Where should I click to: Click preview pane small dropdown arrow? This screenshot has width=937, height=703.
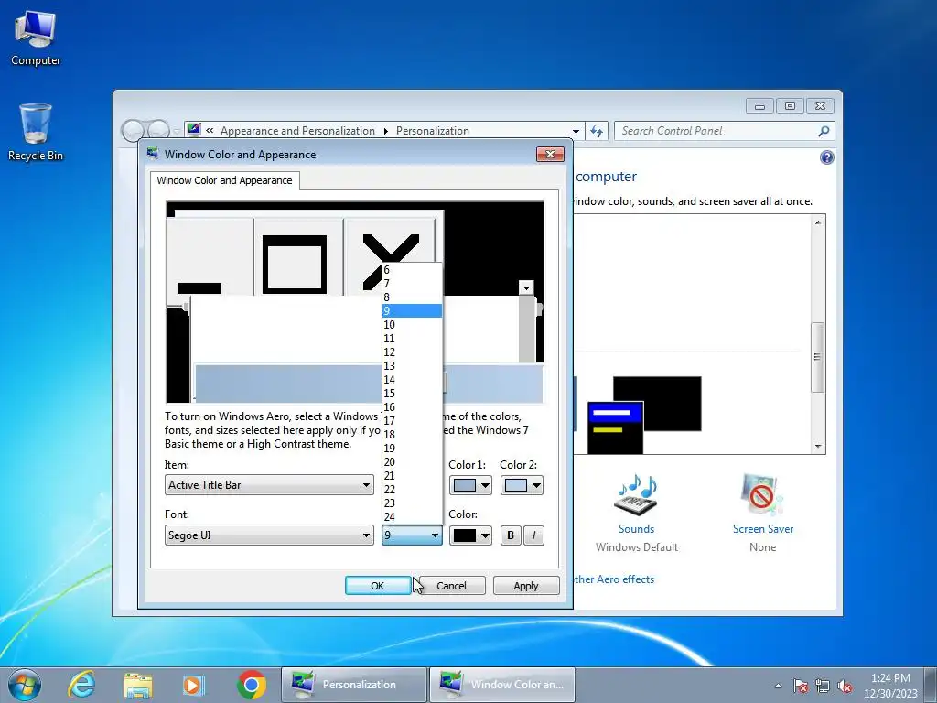pyautogui.click(x=526, y=288)
